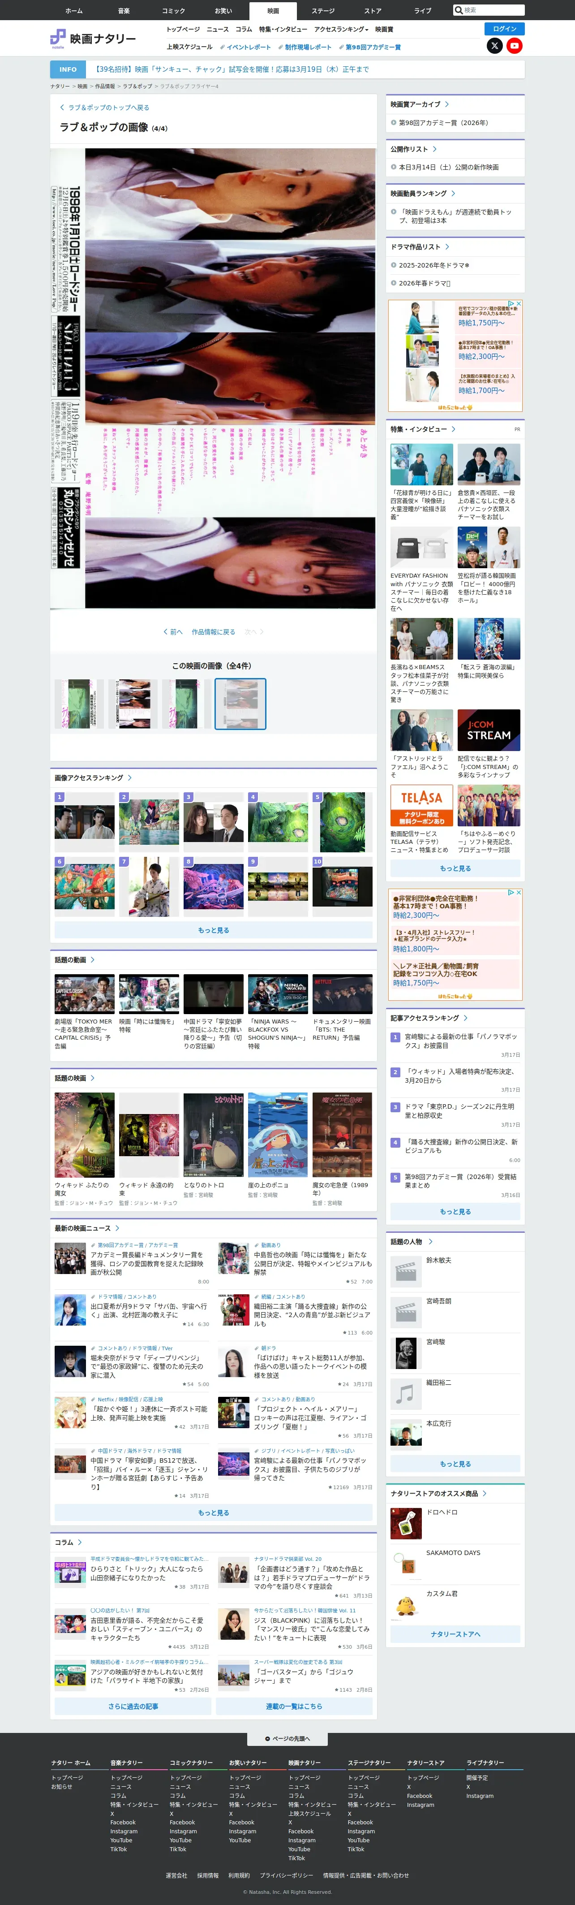
Task: Click さらに過去の記事 button
Action: point(133,1706)
